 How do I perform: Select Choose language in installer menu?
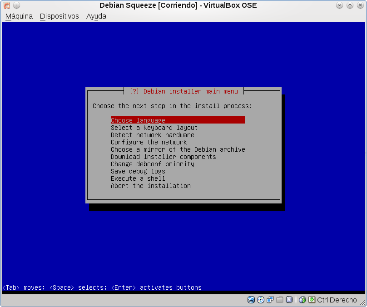(178, 120)
